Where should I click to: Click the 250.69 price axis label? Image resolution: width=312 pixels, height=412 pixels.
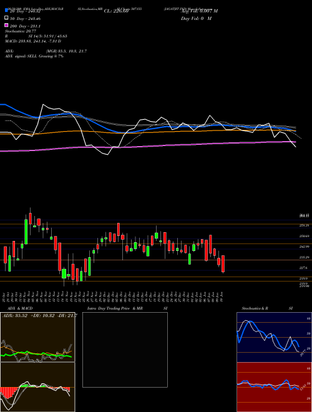click(x=304, y=236)
